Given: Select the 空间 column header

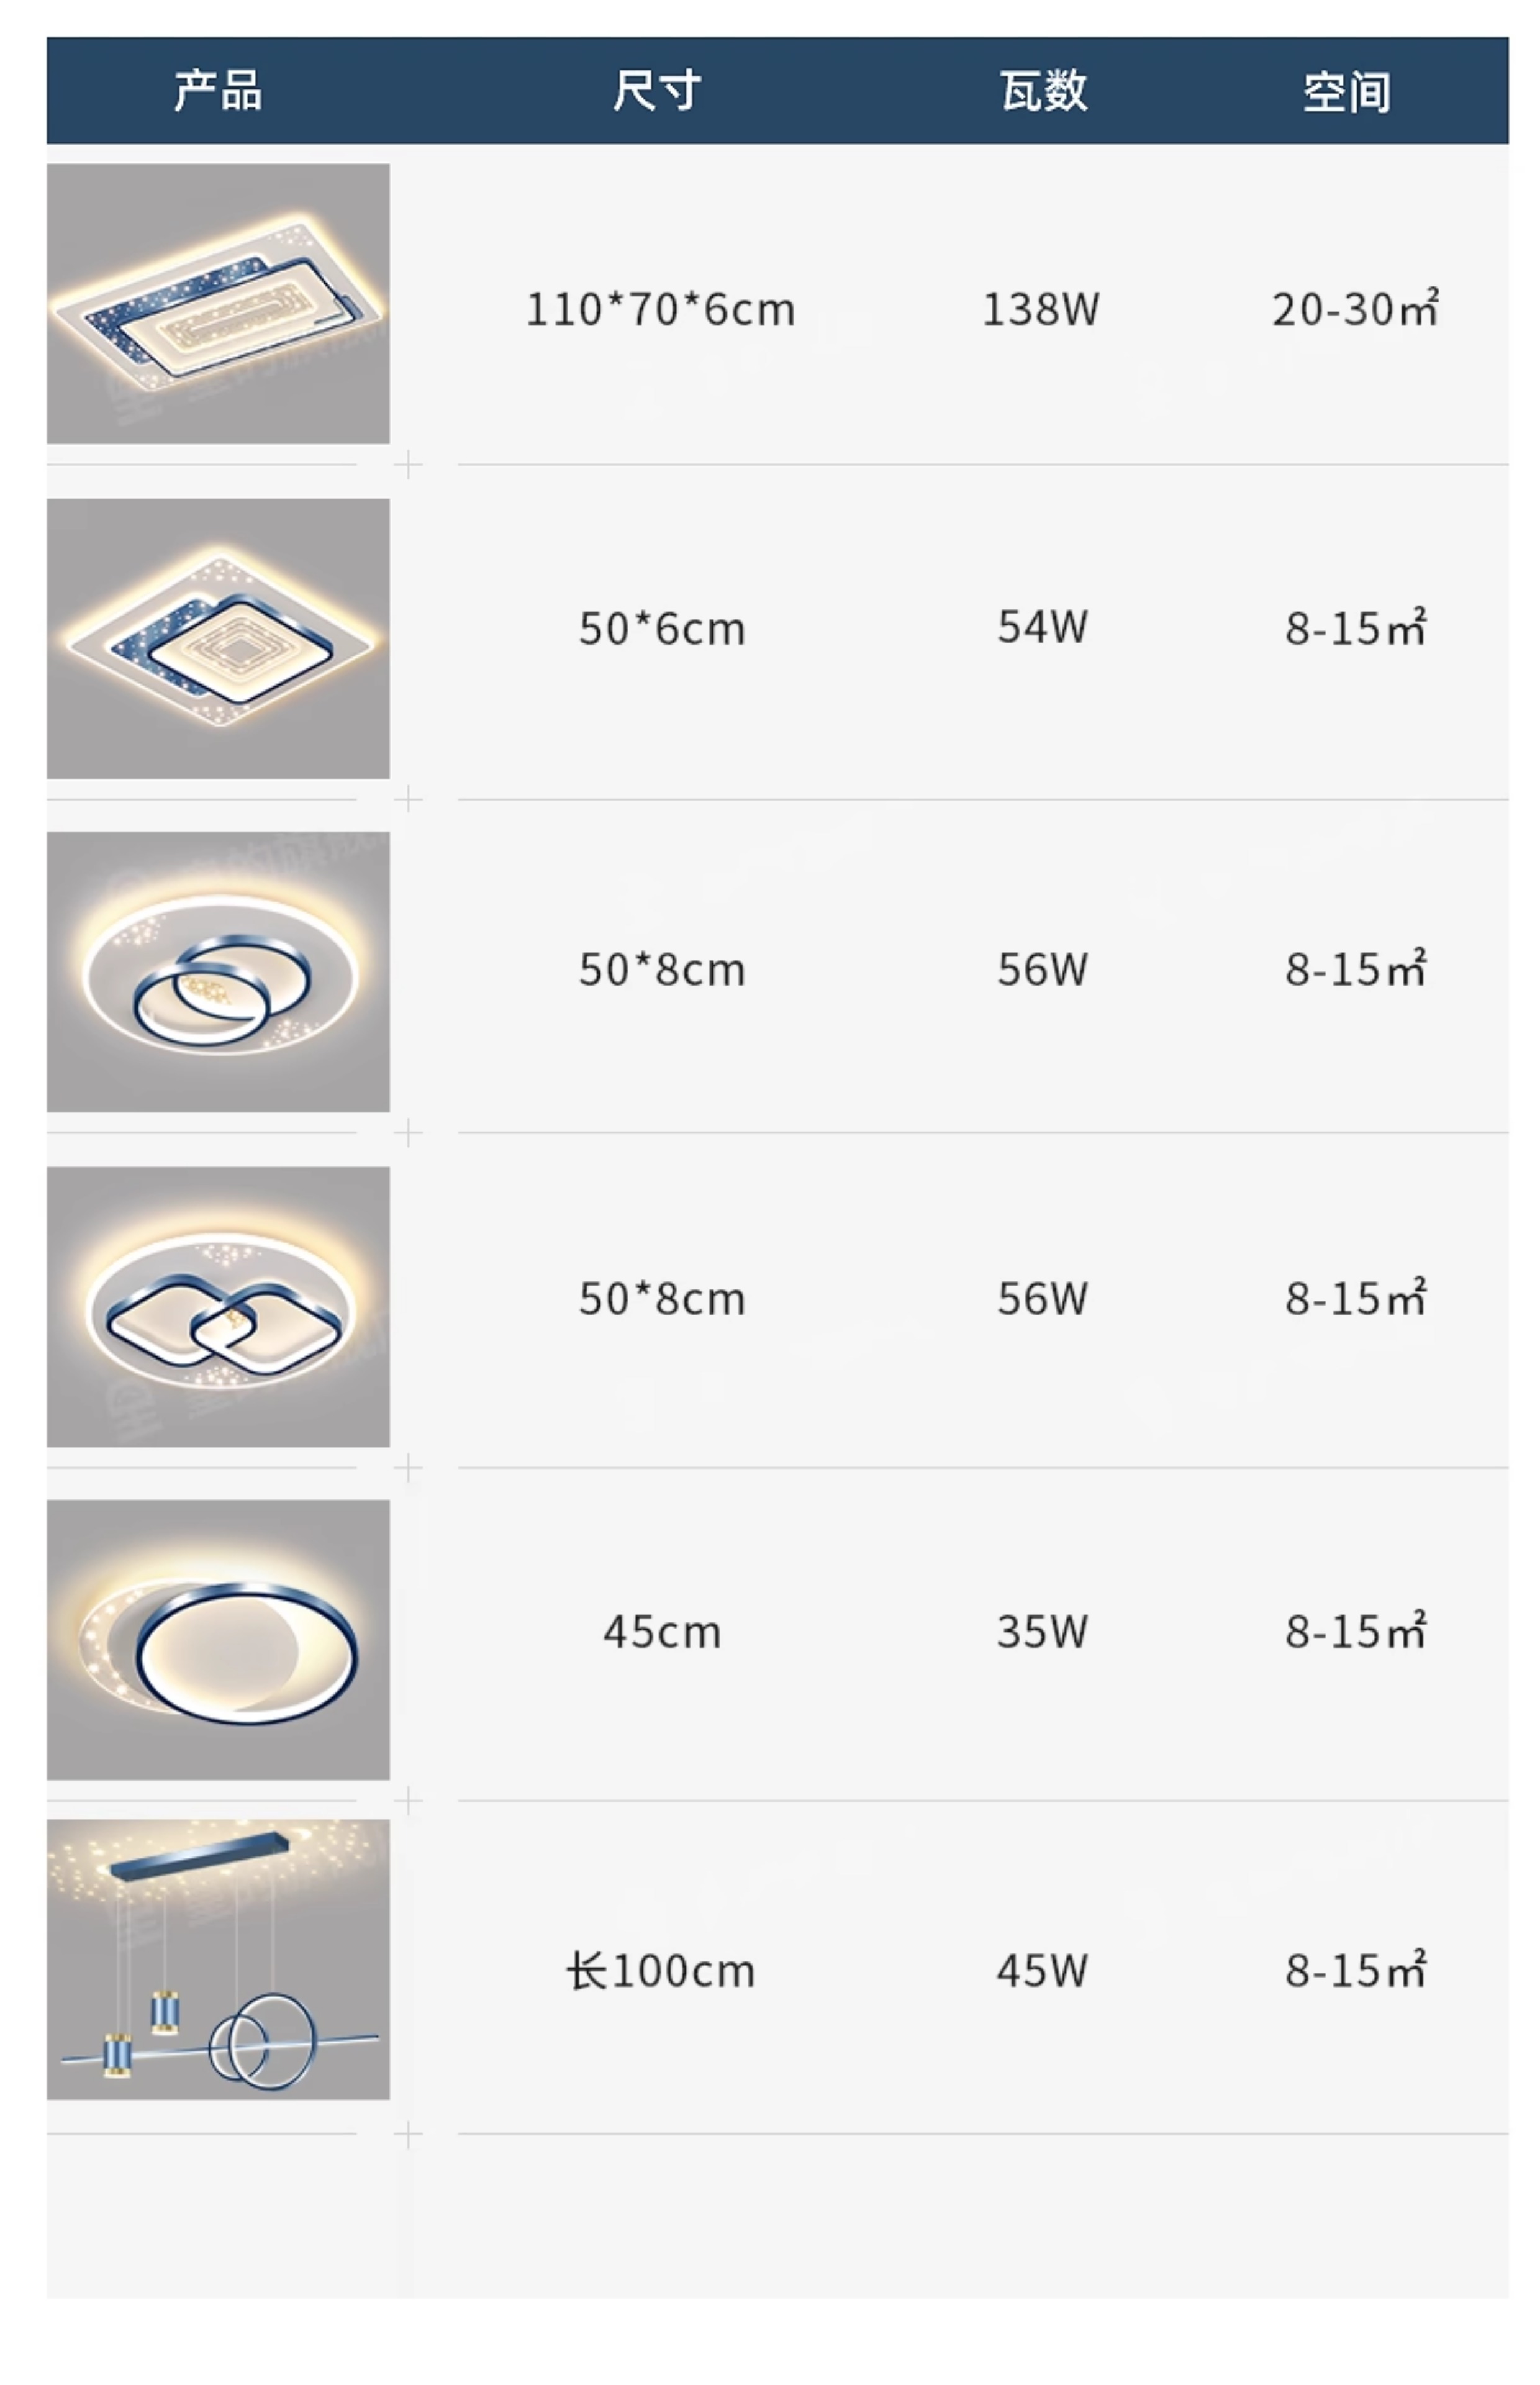Looking at the screenshot, I should 1347,92.
